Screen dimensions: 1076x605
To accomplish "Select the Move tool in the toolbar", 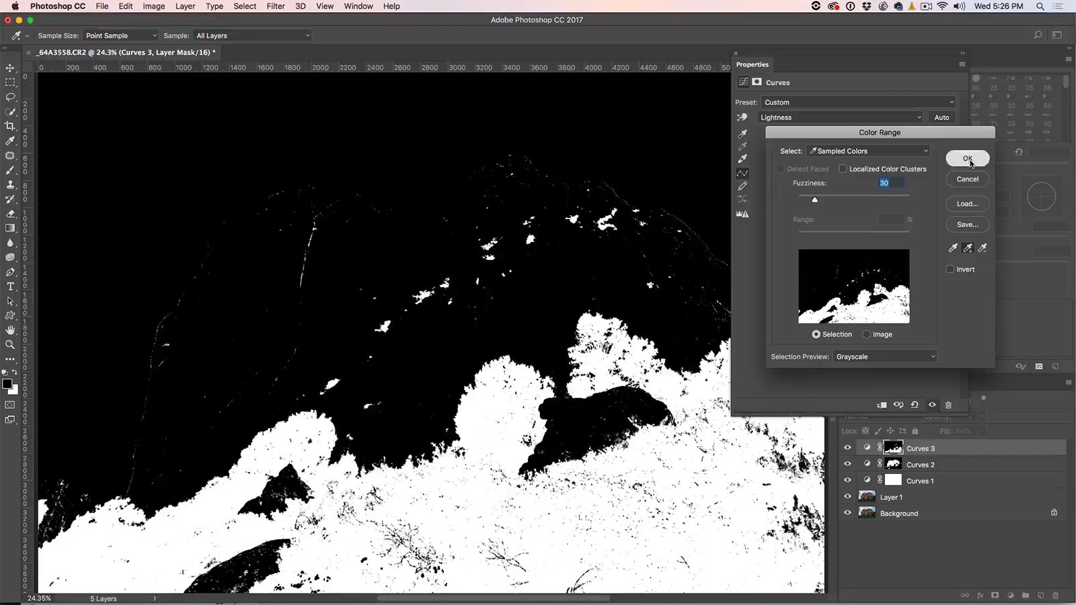I will coord(10,68).
